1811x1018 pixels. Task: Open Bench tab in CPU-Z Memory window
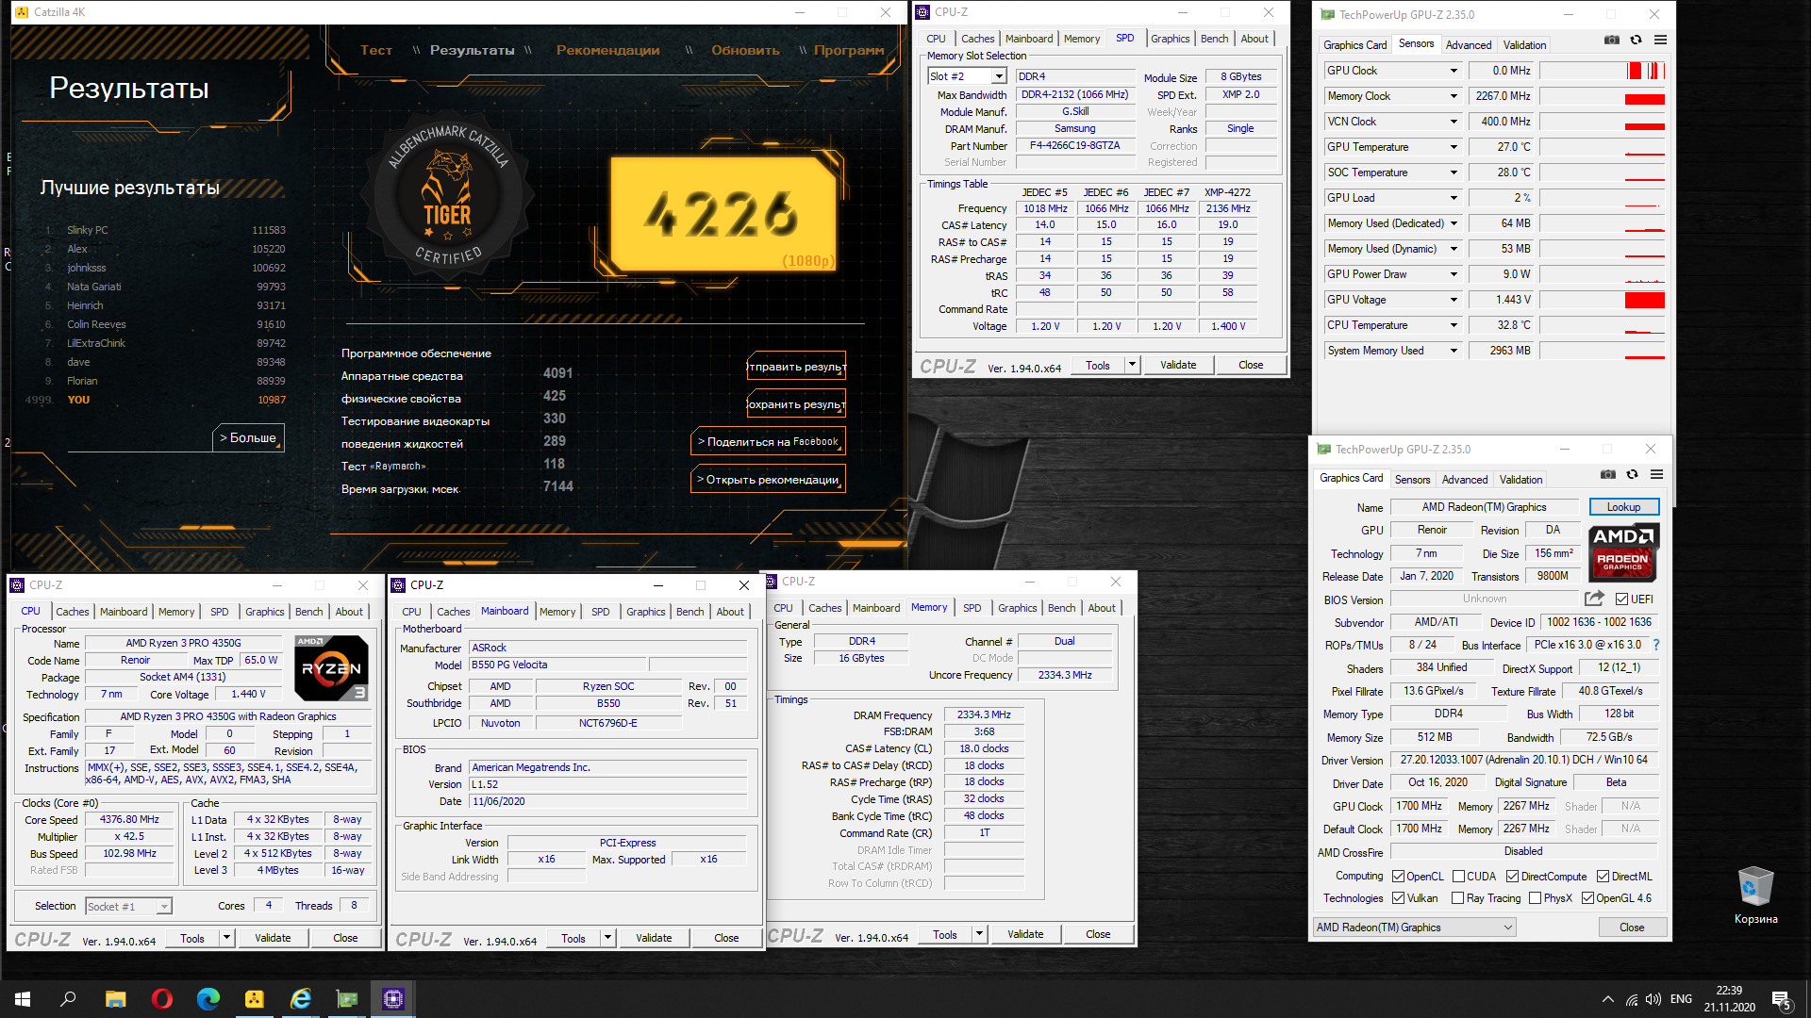click(1061, 608)
